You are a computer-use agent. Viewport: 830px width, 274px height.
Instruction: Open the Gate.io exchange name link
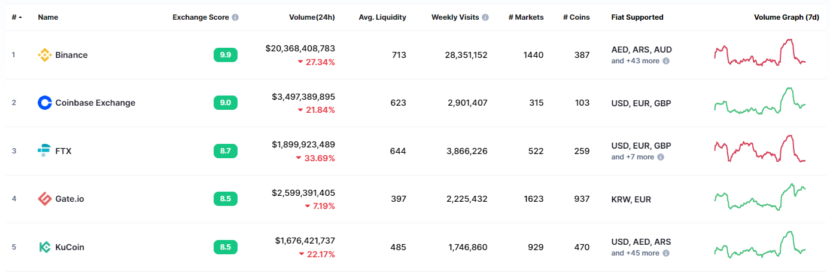[69, 199]
